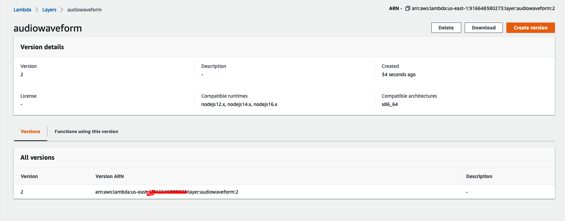Viewport: 565px width, 221px height.
Task: Sort by Version column header in All versions
Action: click(x=29, y=176)
